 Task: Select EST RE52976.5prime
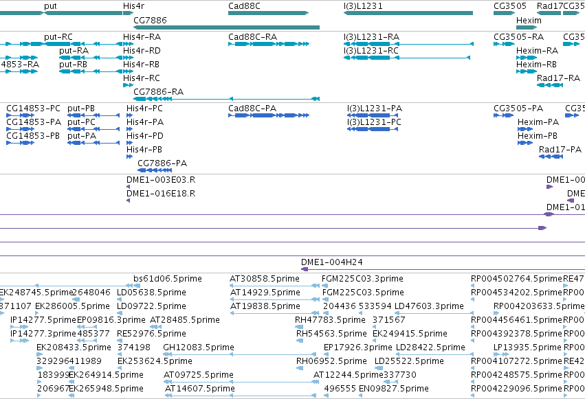tap(151, 334)
